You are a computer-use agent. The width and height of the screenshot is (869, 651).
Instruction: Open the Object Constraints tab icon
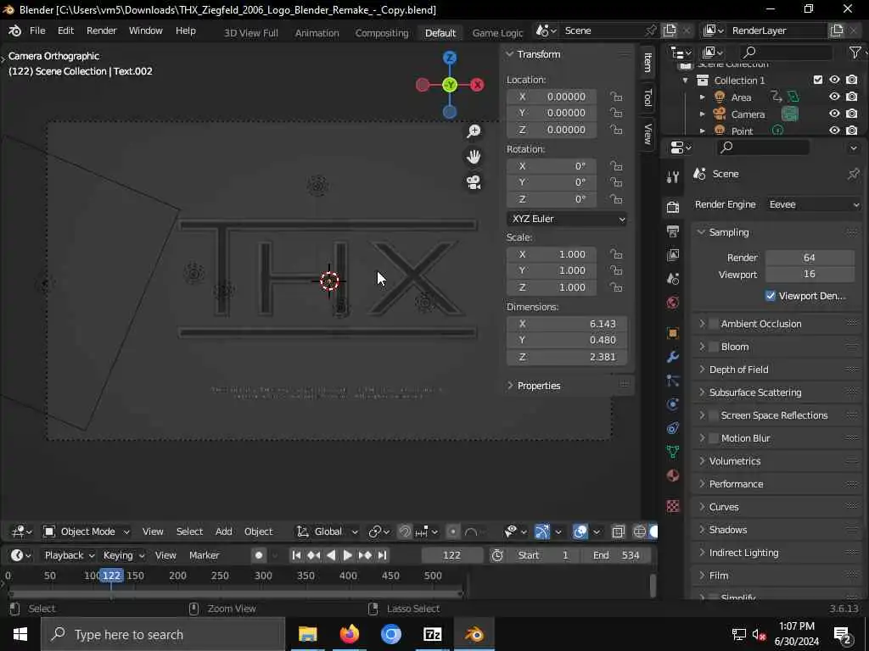pyautogui.click(x=673, y=428)
